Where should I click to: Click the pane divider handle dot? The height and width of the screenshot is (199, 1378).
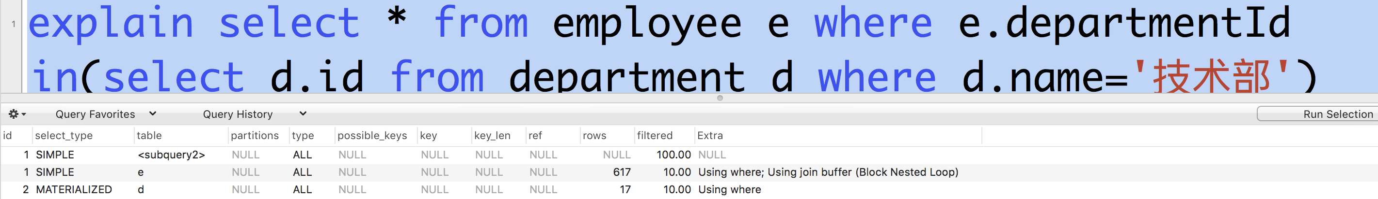click(x=720, y=98)
